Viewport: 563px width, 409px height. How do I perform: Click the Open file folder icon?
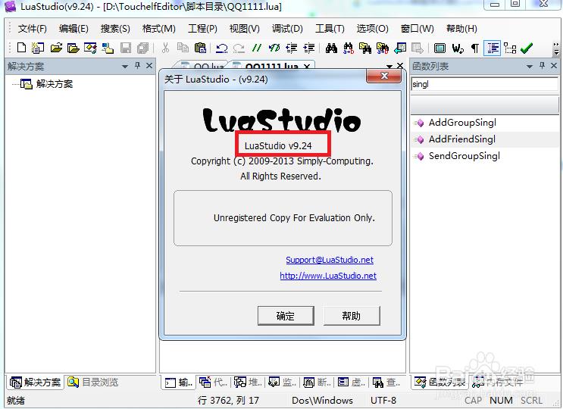[56, 48]
